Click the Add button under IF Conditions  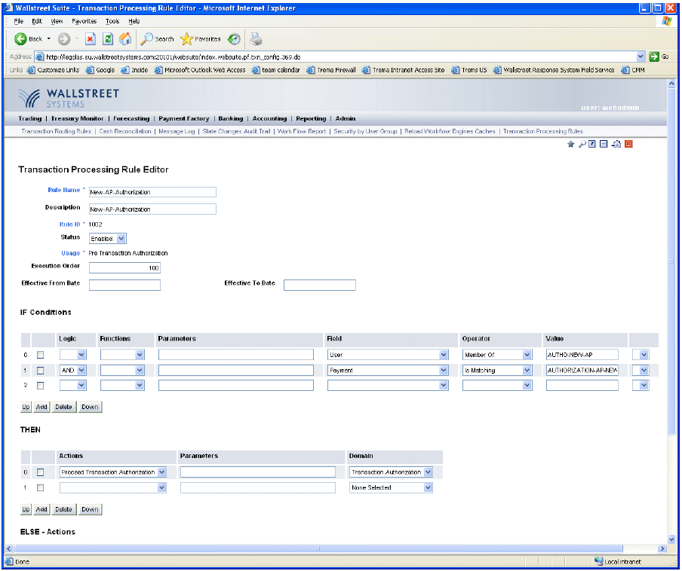[x=41, y=407]
